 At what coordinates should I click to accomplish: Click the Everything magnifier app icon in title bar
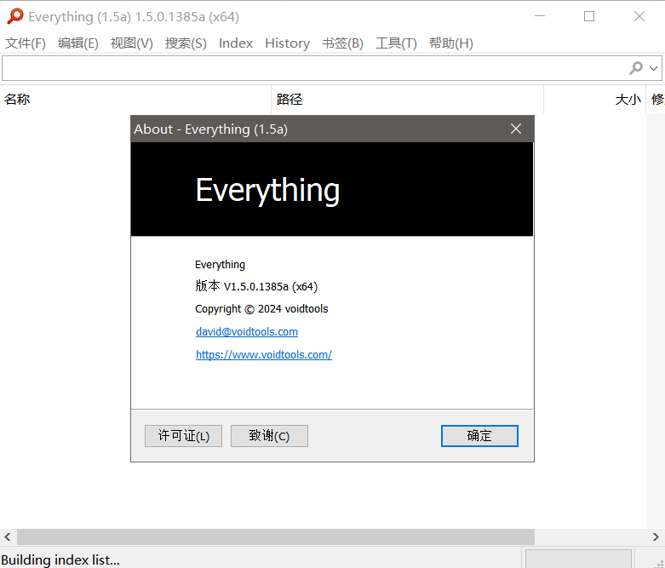coord(15,16)
